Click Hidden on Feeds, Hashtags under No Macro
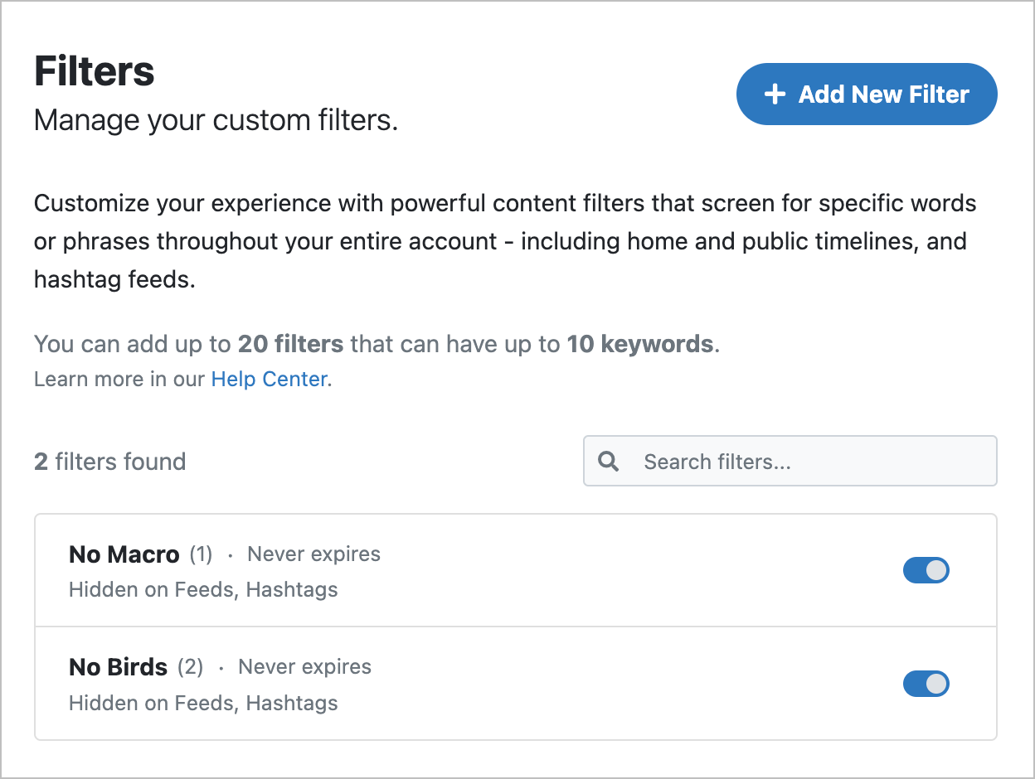The width and height of the screenshot is (1035, 779). [x=203, y=589]
